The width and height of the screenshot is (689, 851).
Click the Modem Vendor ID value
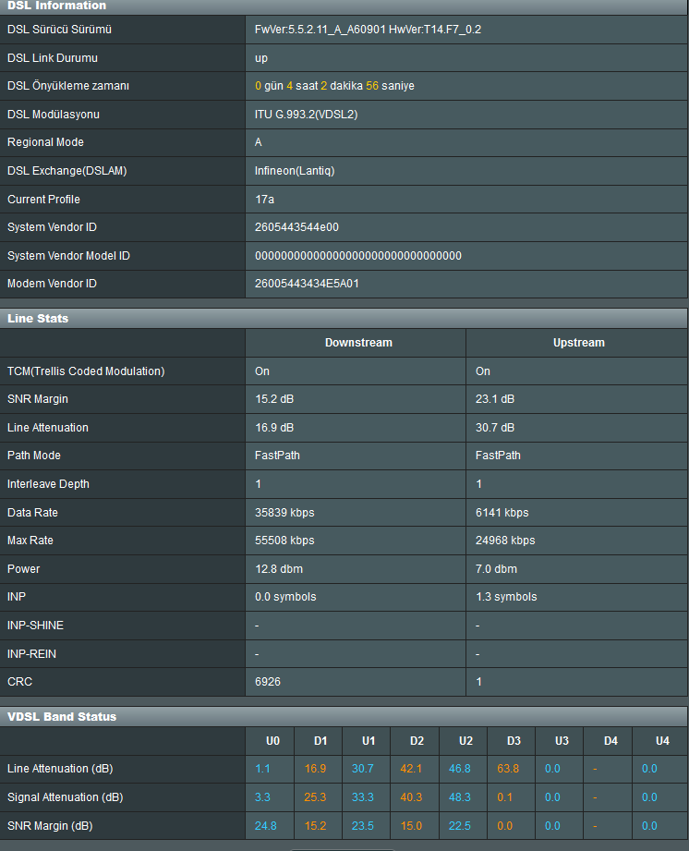pos(307,284)
